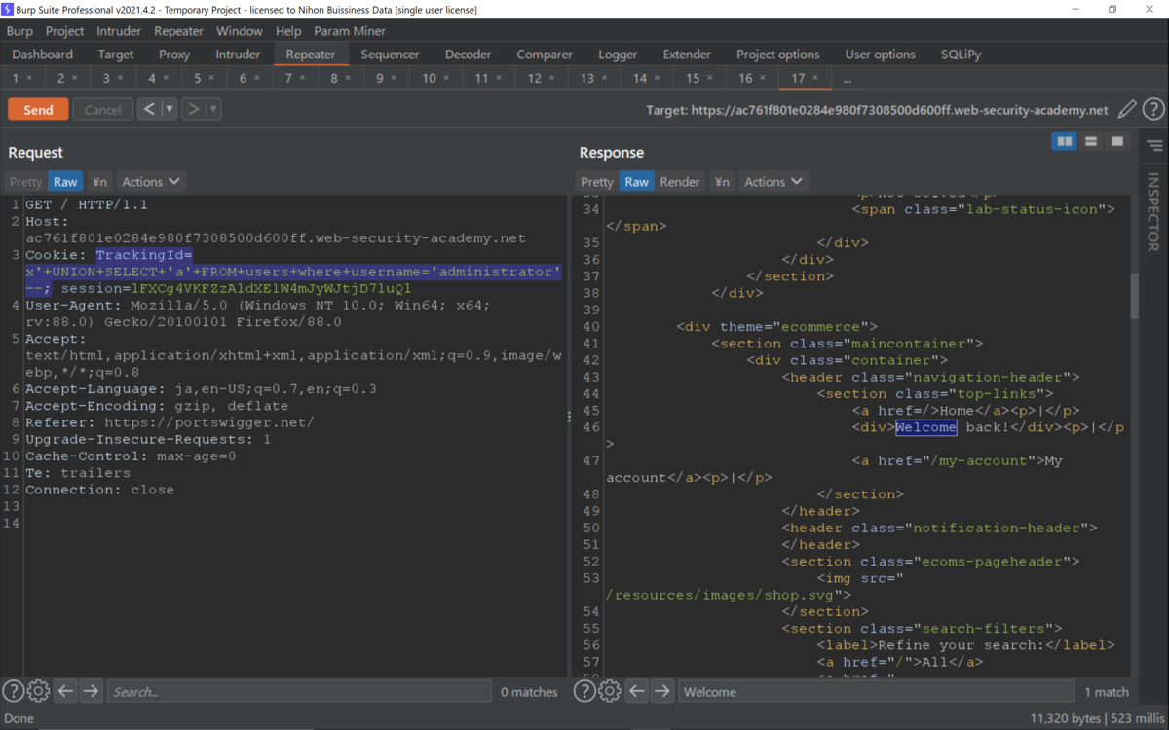
Task: Close Repeater sub-tab 17
Action: pyautogui.click(x=815, y=78)
